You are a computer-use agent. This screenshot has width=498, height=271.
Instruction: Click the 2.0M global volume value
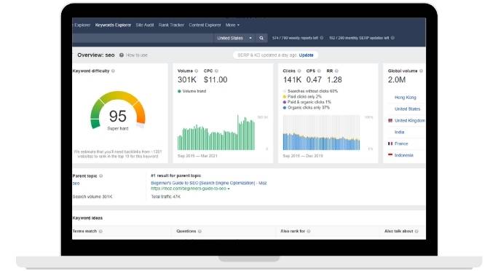pyautogui.click(x=397, y=79)
